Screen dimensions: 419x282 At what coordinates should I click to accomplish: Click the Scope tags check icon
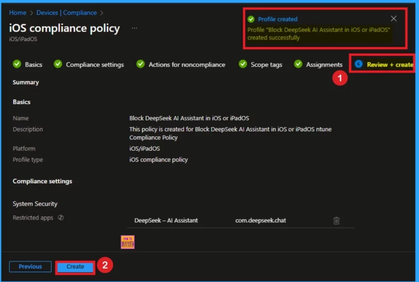pos(243,64)
